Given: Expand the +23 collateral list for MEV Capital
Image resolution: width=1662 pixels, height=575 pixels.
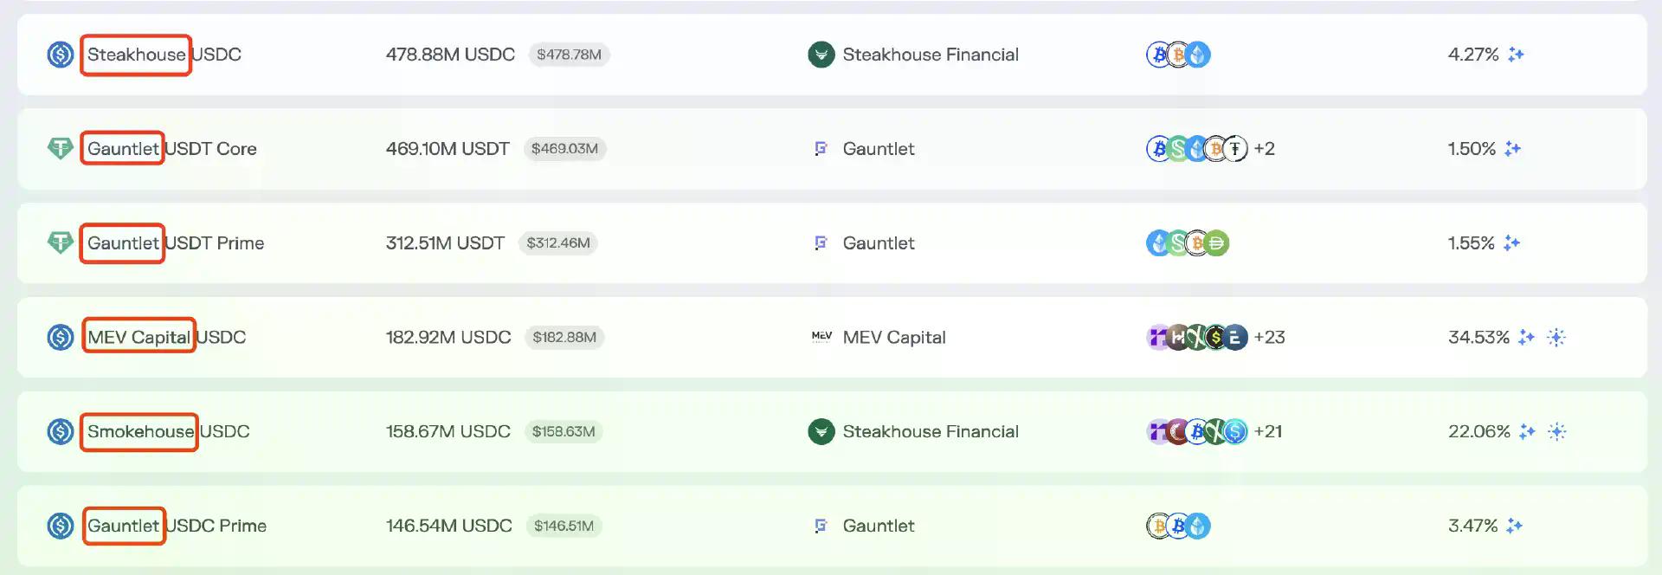Looking at the screenshot, I should [1269, 337].
